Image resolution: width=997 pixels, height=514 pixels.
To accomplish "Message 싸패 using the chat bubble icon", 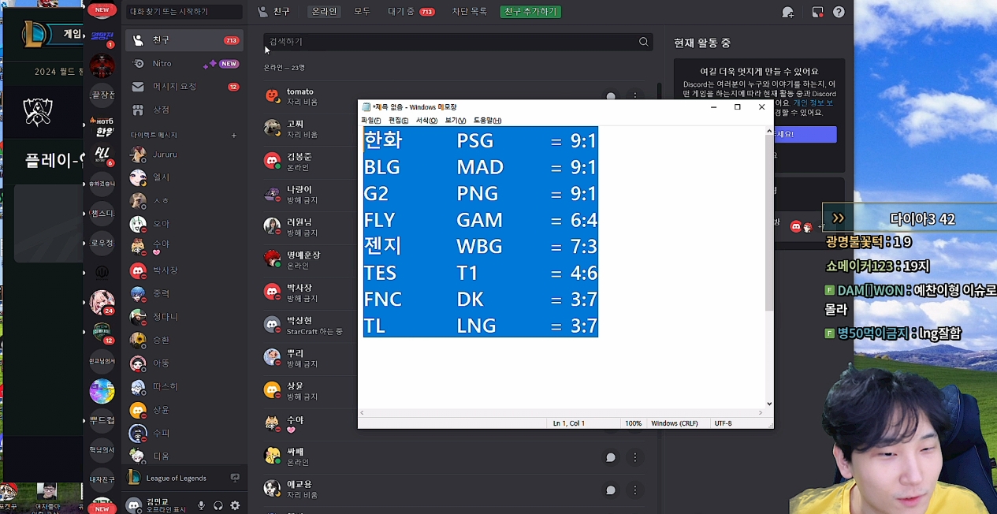I will pos(610,457).
